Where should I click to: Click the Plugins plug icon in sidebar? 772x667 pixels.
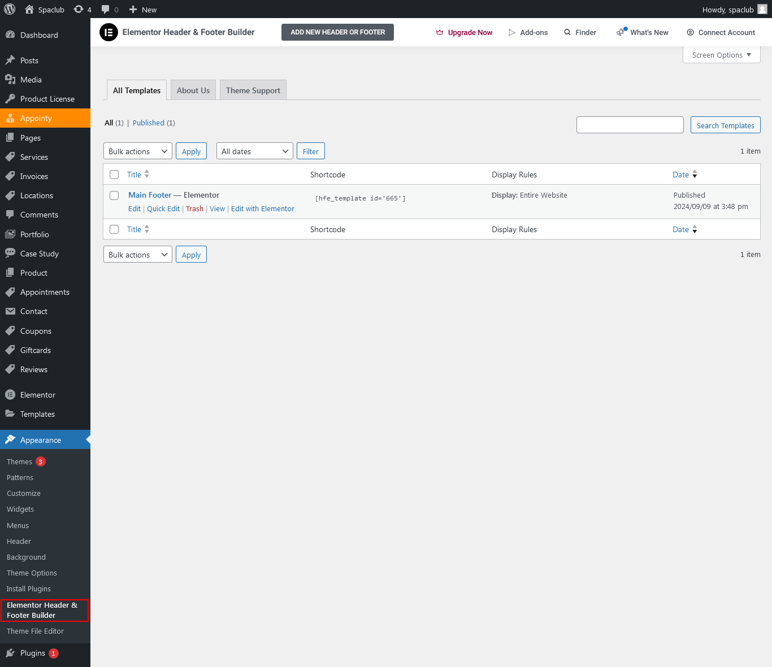pos(10,653)
